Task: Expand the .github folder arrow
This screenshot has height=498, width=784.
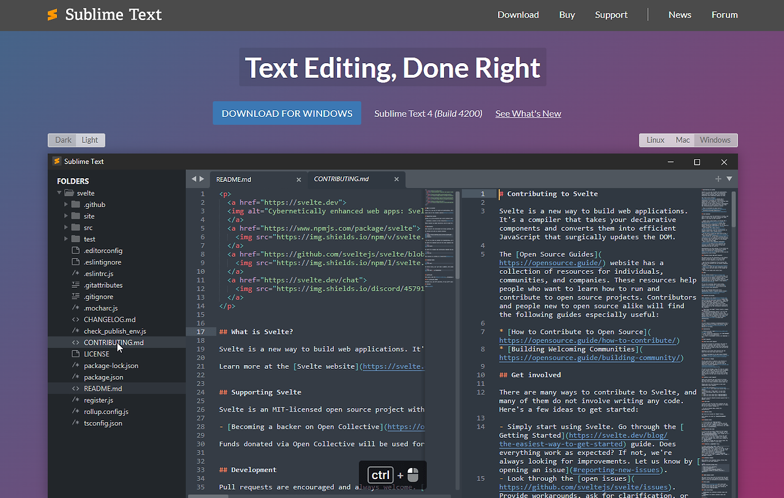Action: pos(66,205)
